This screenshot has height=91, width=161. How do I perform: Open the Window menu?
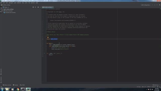click(33, 3)
